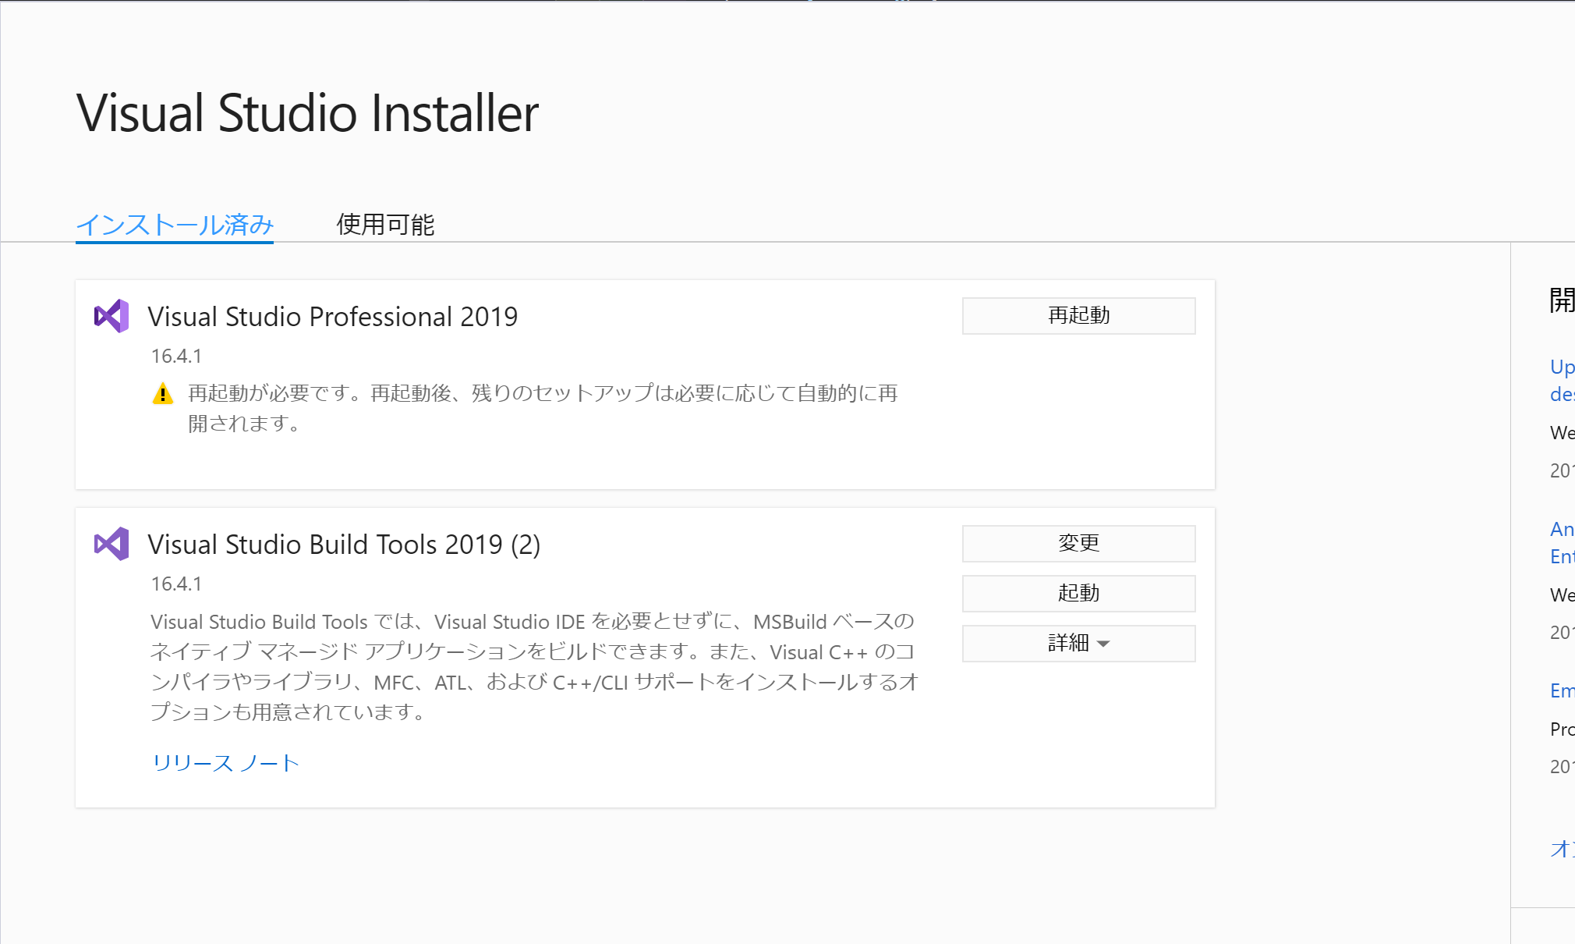
Task: Click the Professional 2019 version 16.4.1 text
Action: pyautogui.click(x=176, y=357)
